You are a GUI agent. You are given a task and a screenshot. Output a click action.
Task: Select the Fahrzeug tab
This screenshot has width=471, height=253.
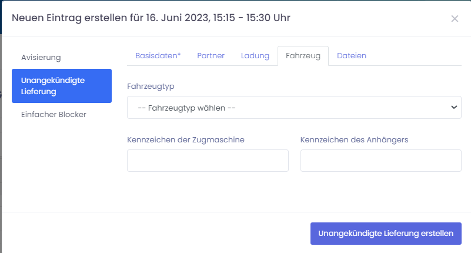tap(302, 56)
